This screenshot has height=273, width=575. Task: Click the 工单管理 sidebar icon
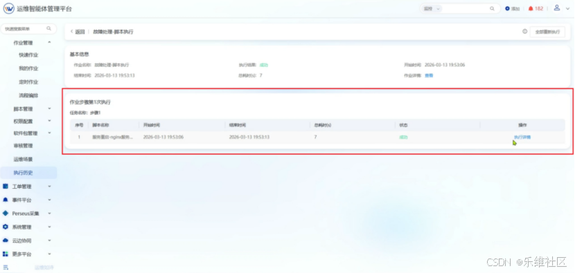[5, 187]
